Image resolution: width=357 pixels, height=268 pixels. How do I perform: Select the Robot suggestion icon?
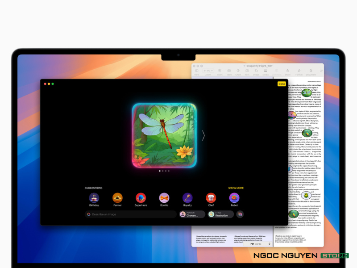pos(234,197)
